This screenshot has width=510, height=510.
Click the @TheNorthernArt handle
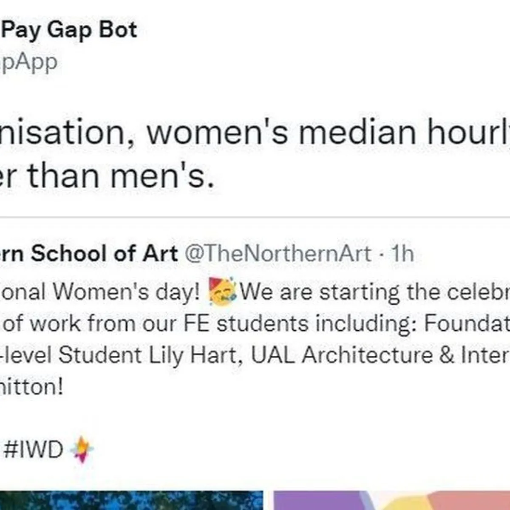(x=278, y=254)
